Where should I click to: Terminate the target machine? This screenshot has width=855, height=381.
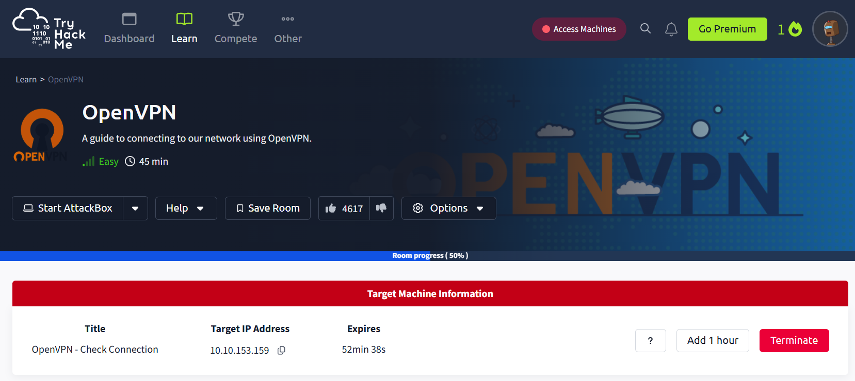(x=794, y=340)
